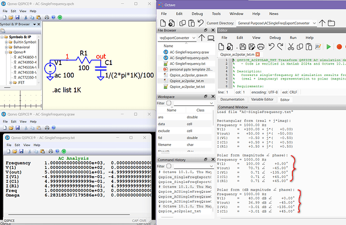Expand the Behavioral folder
The height and width of the screenshot is (225, 346).
click(7, 47)
